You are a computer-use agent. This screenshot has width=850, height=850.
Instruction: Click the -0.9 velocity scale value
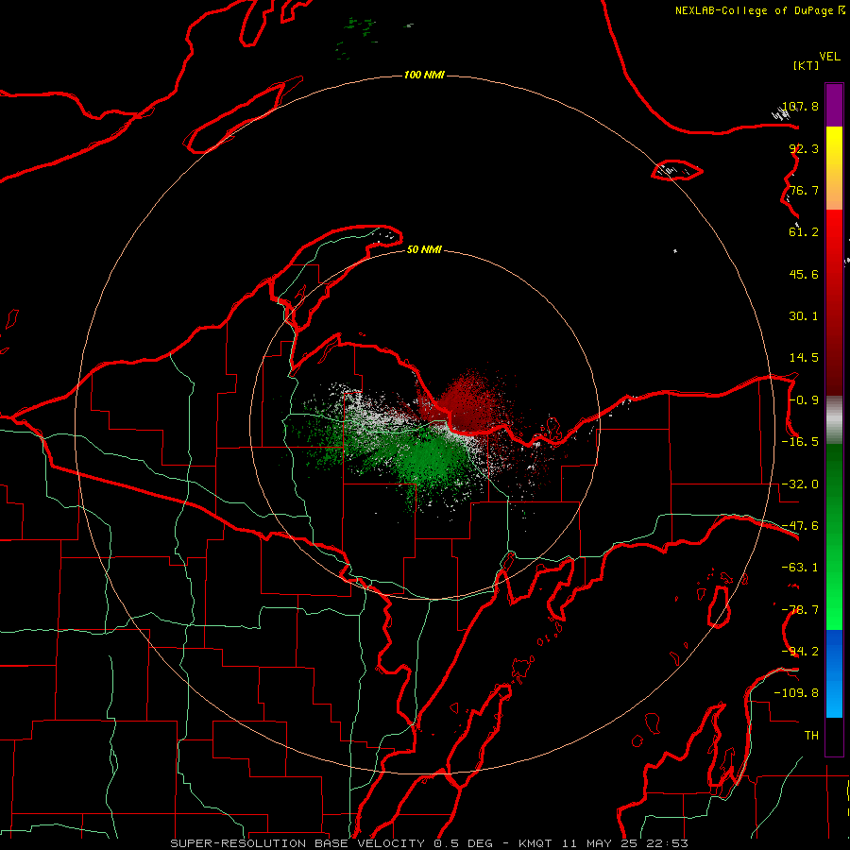[x=804, y=400]
